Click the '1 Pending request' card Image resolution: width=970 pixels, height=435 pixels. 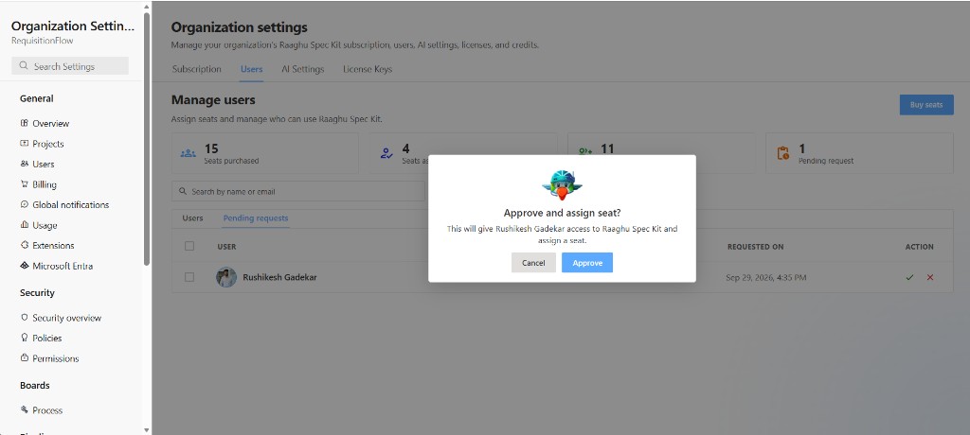(x=859, y=153)
